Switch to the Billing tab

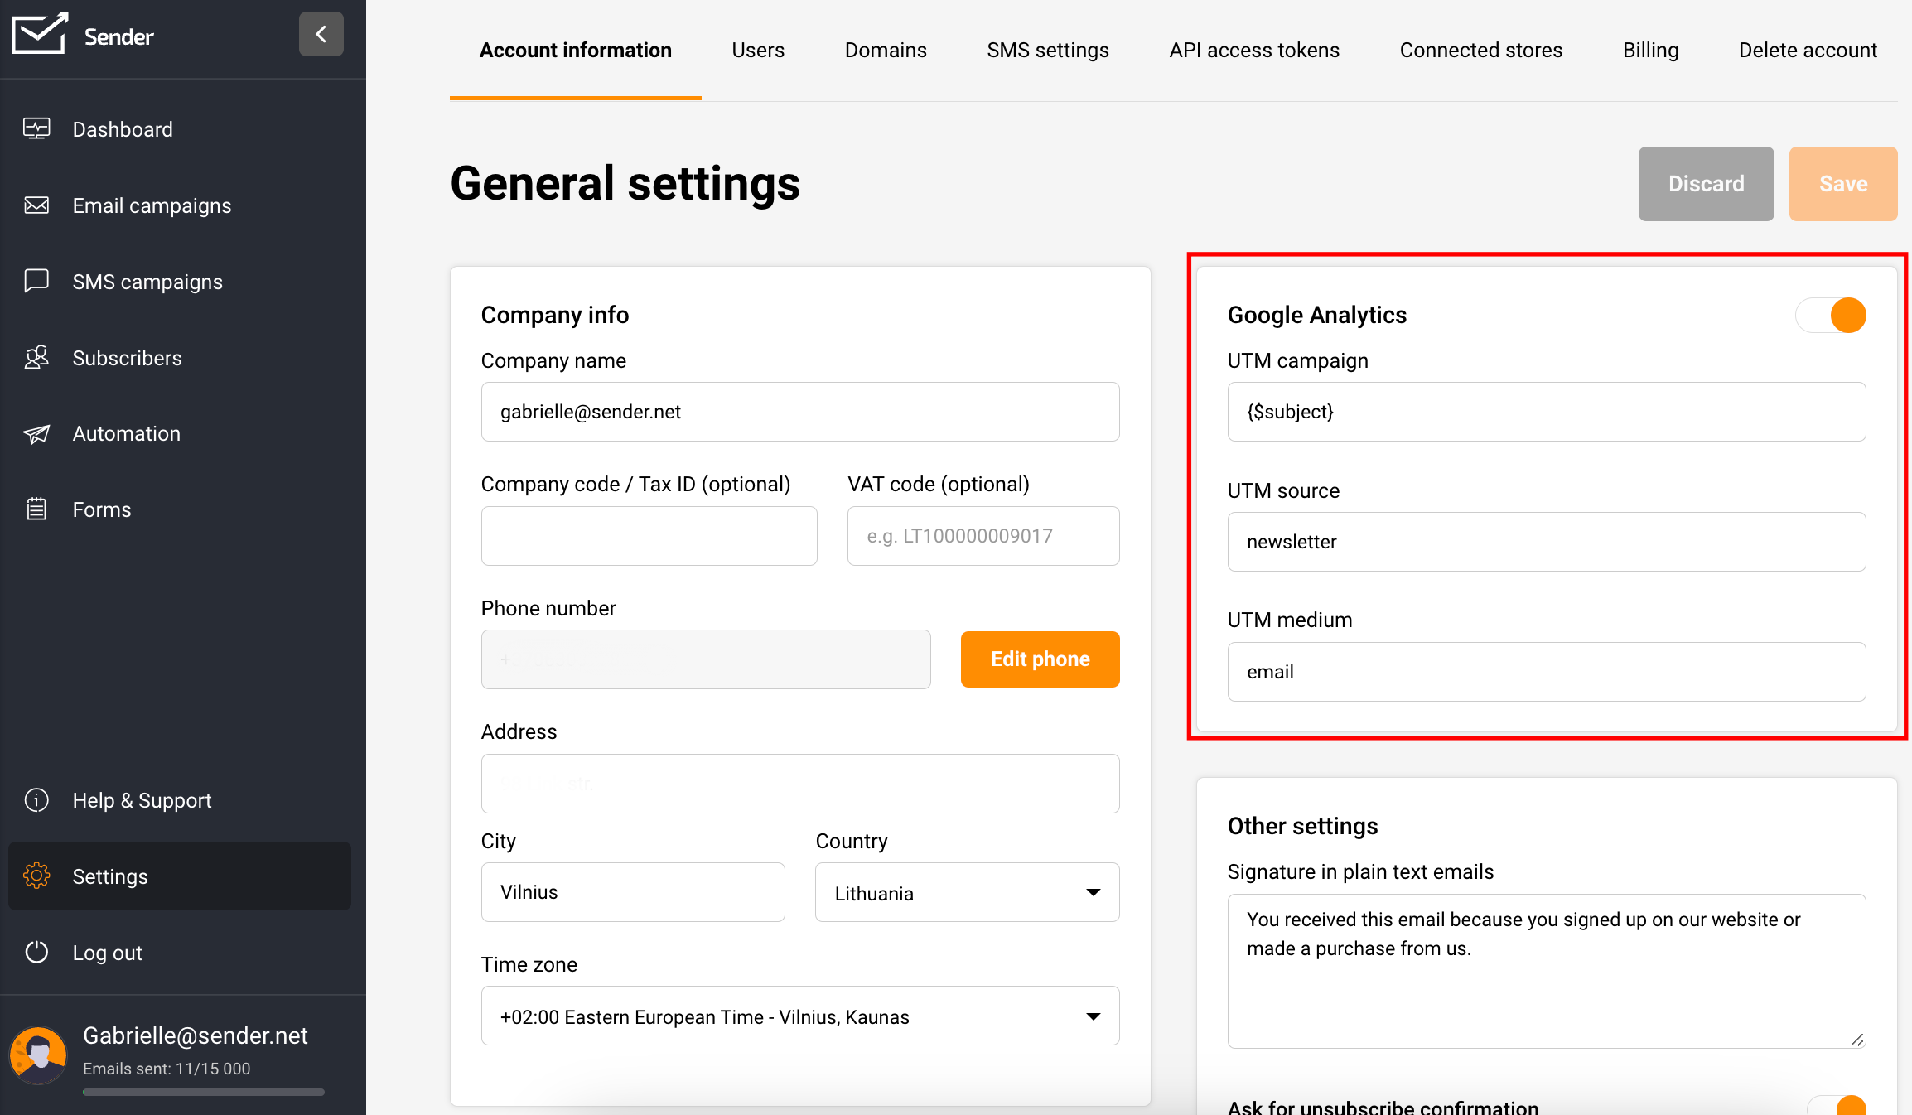(1650, 51)
